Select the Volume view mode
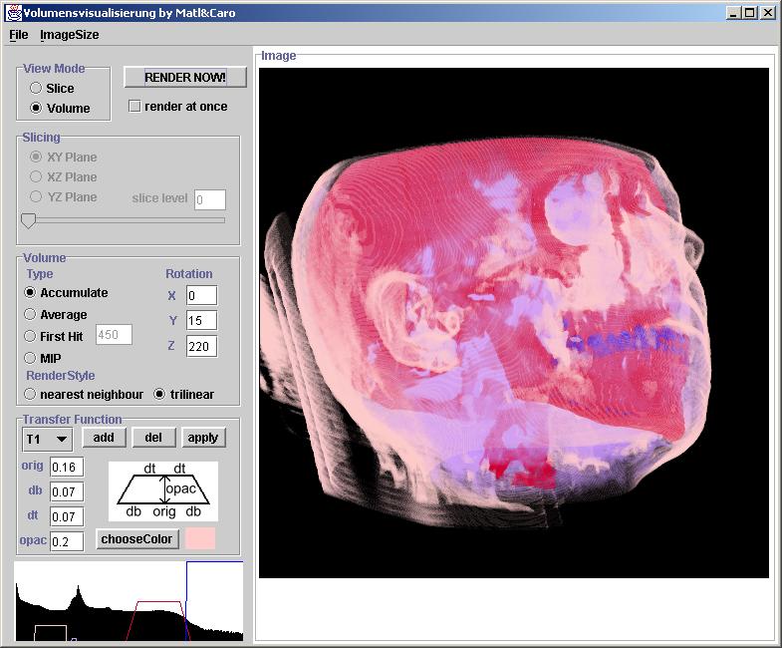This screenshot has height=648, width=782. [x=36, y=109]
